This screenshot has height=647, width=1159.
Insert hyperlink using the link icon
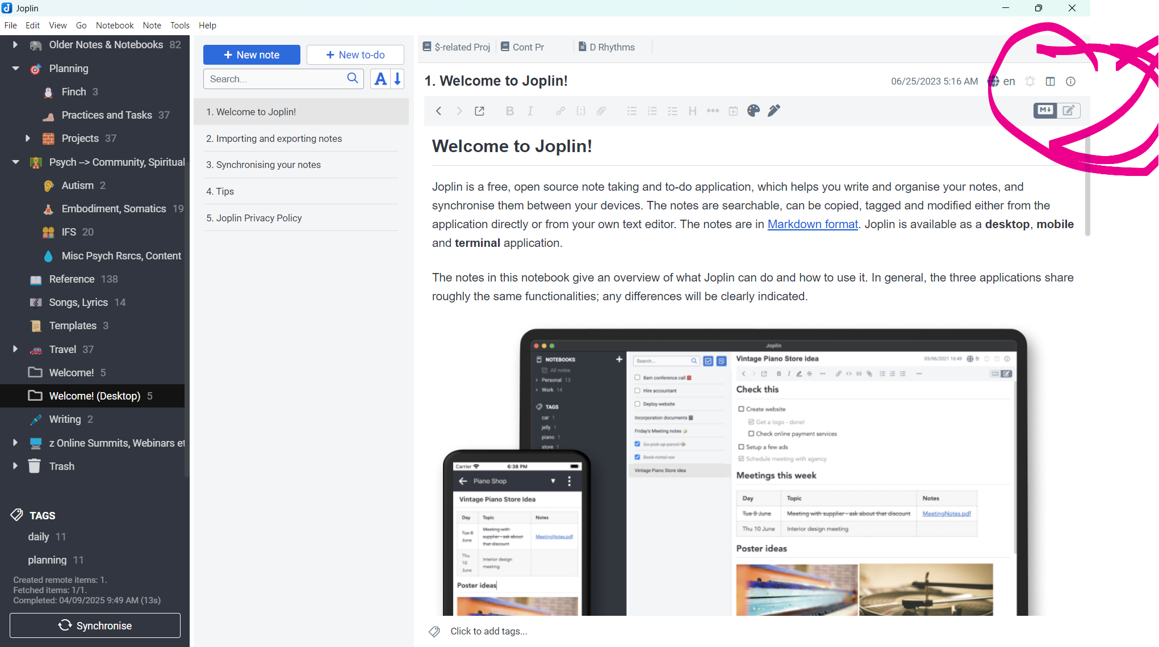560,111
